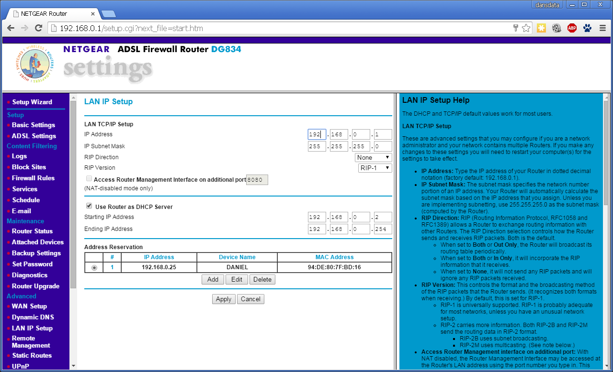The image size is (613, 372).
Task: Click reserved IP 192.168.0.25 cell
Action: point(159,267)
